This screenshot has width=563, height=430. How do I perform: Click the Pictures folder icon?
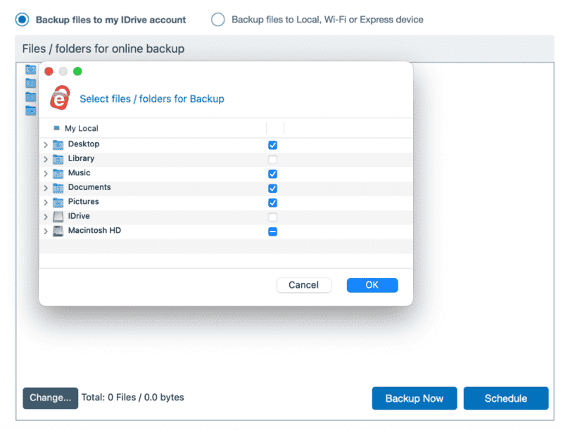coord(58,201)
